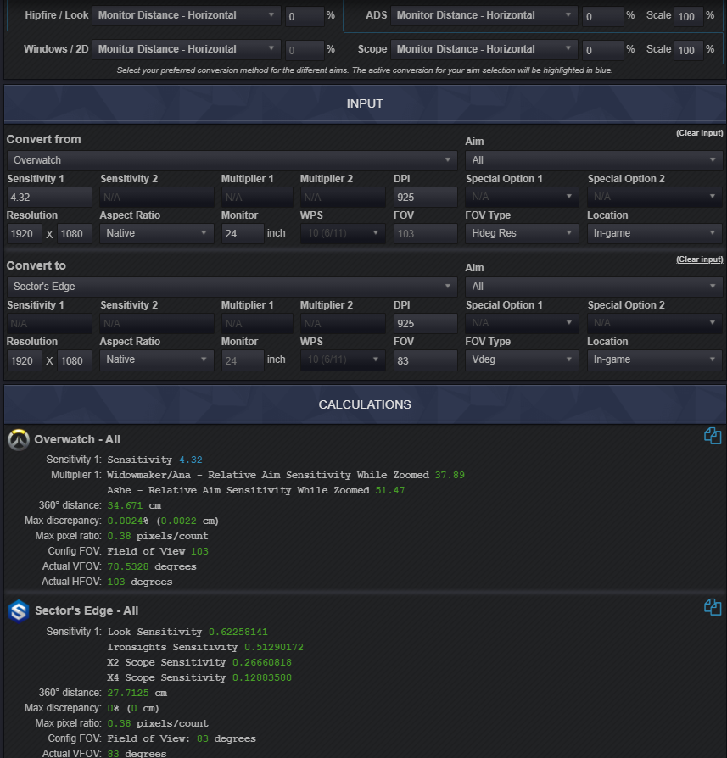Edit Convert from Monitor size field 24
This screenshot has height=758, width=727.
click(243, 234)
